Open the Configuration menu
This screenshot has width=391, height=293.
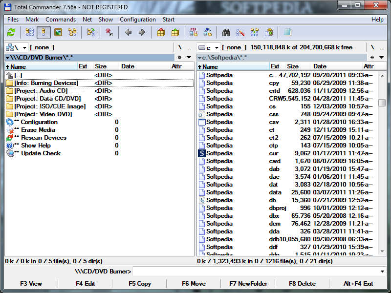(x=138, y=20)
